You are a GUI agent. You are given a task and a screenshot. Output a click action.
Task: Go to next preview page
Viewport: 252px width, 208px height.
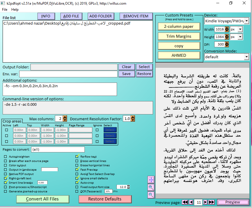205,202
